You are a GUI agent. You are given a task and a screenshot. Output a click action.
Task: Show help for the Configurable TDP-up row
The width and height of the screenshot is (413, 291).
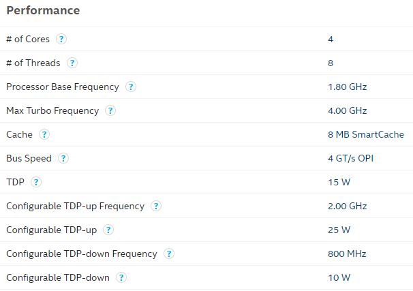[x=108, y=230]
